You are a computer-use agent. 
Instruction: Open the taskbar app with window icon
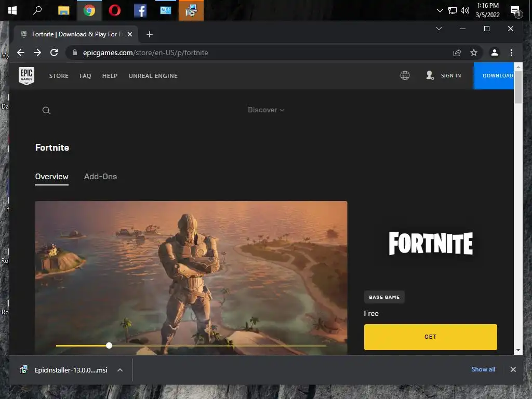(166, 10)
